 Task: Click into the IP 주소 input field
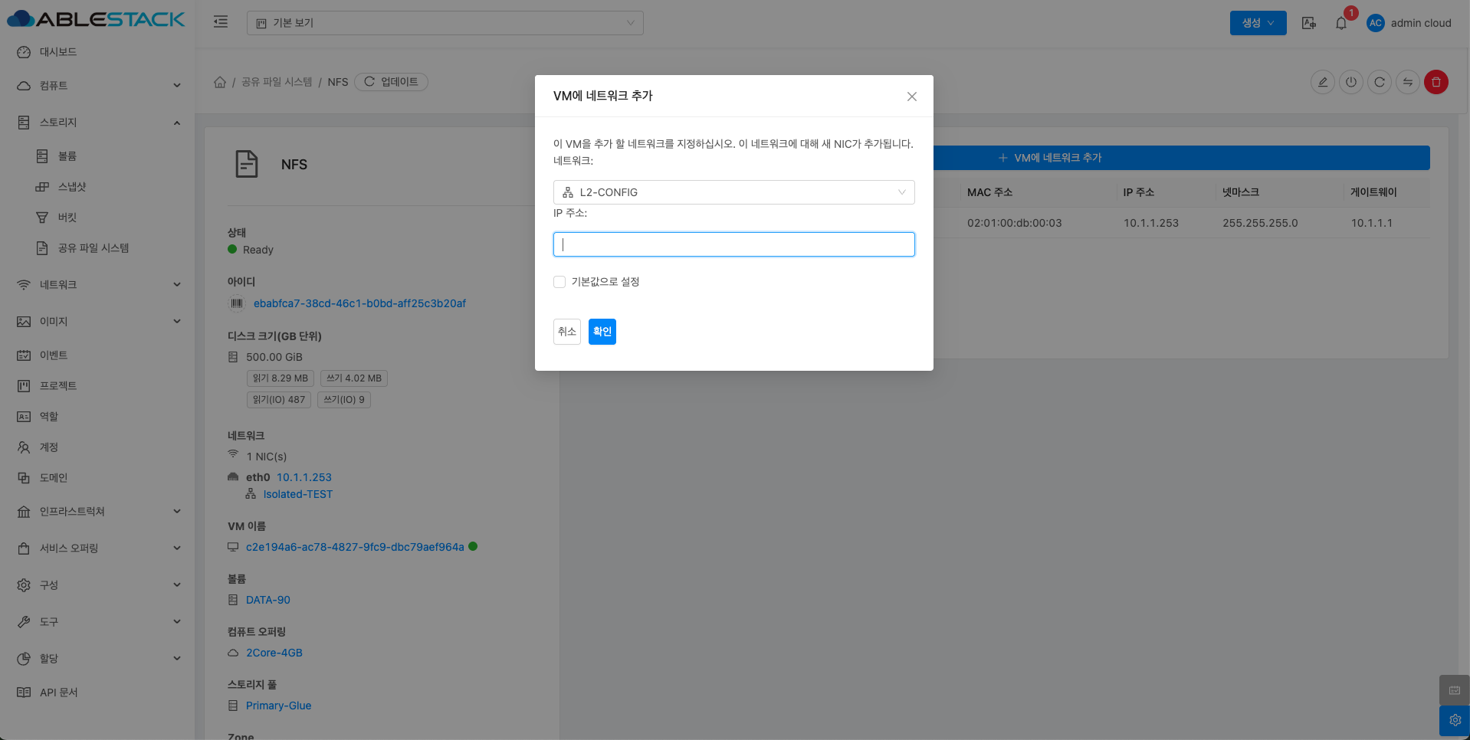(733, 244)
